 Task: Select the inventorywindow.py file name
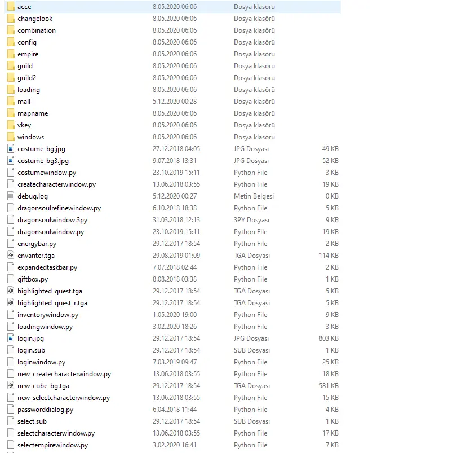click(x=48, y=315)
